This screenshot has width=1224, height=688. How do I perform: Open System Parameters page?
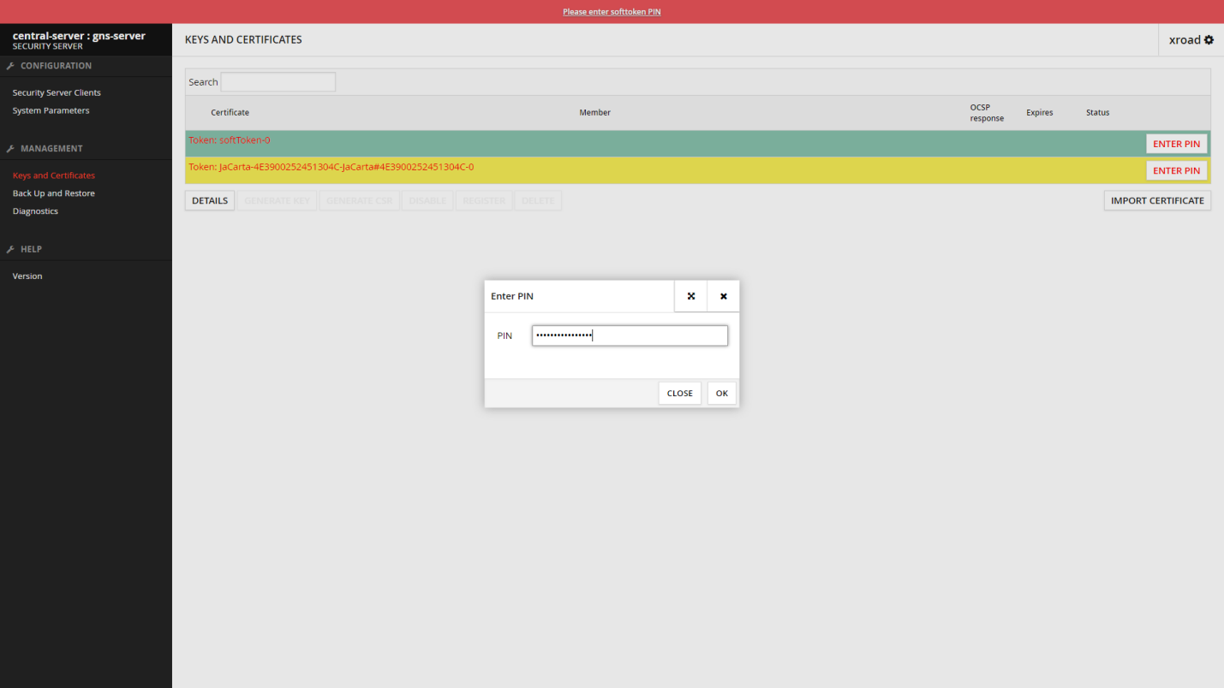(x=51, y=110)
